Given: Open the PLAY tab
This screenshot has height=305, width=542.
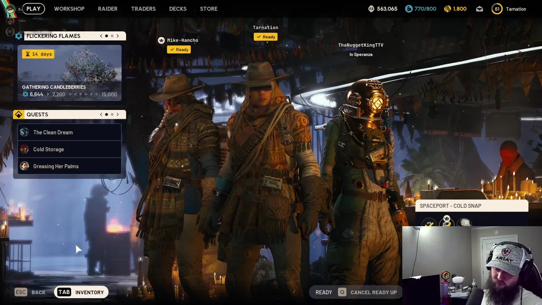Looking at the screenshot, I should [33, 8].
